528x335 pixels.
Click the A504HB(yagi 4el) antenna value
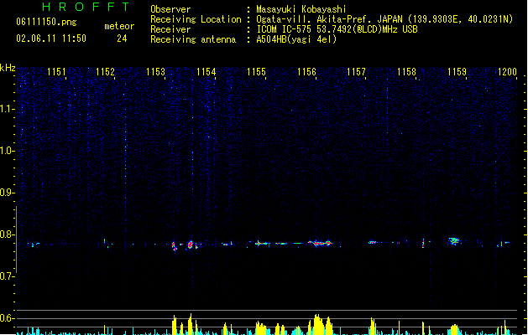click(296, 39)
